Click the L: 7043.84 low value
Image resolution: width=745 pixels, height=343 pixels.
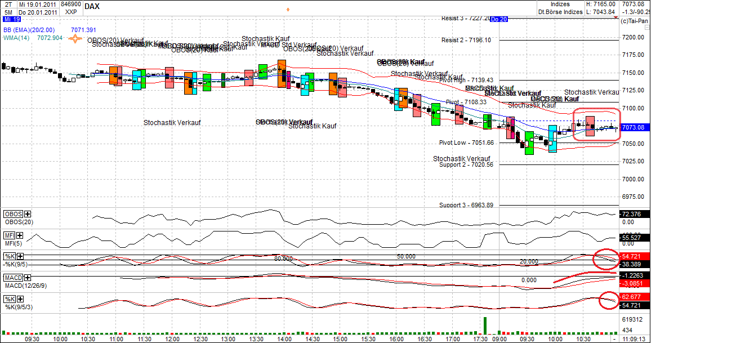click(601, 12)
